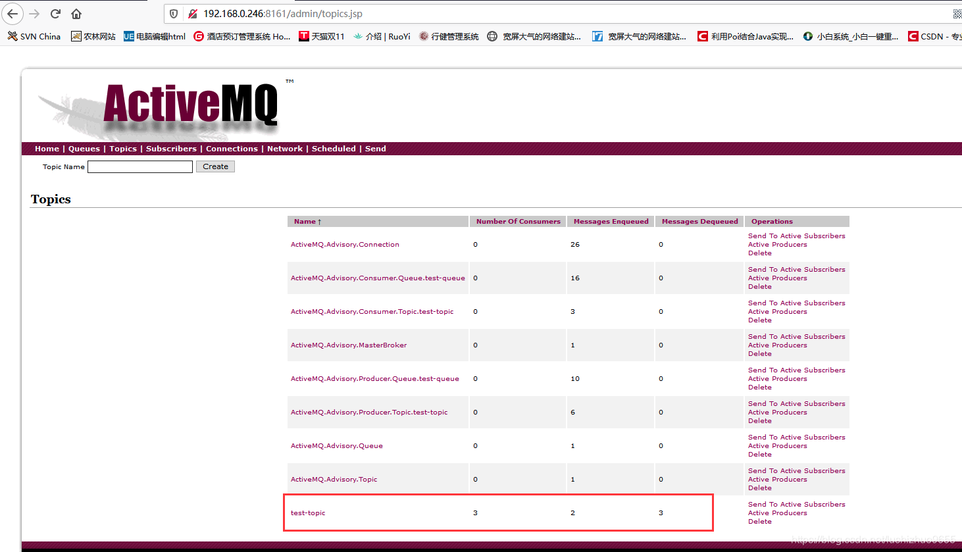Viewport: 962px width, 552px height.
Task: Click the insecure connection lock icon
Action: click(193, 14)
